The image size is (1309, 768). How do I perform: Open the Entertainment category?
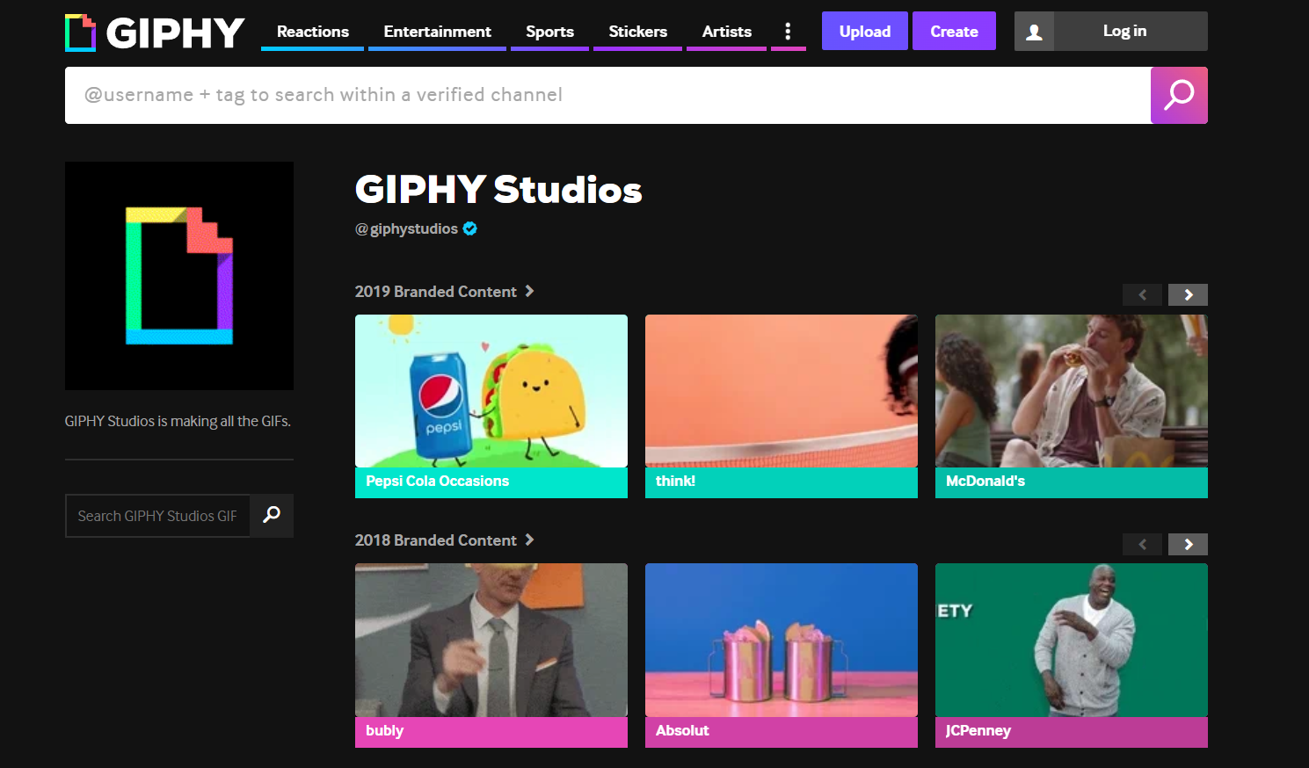(x=437, y=32)
